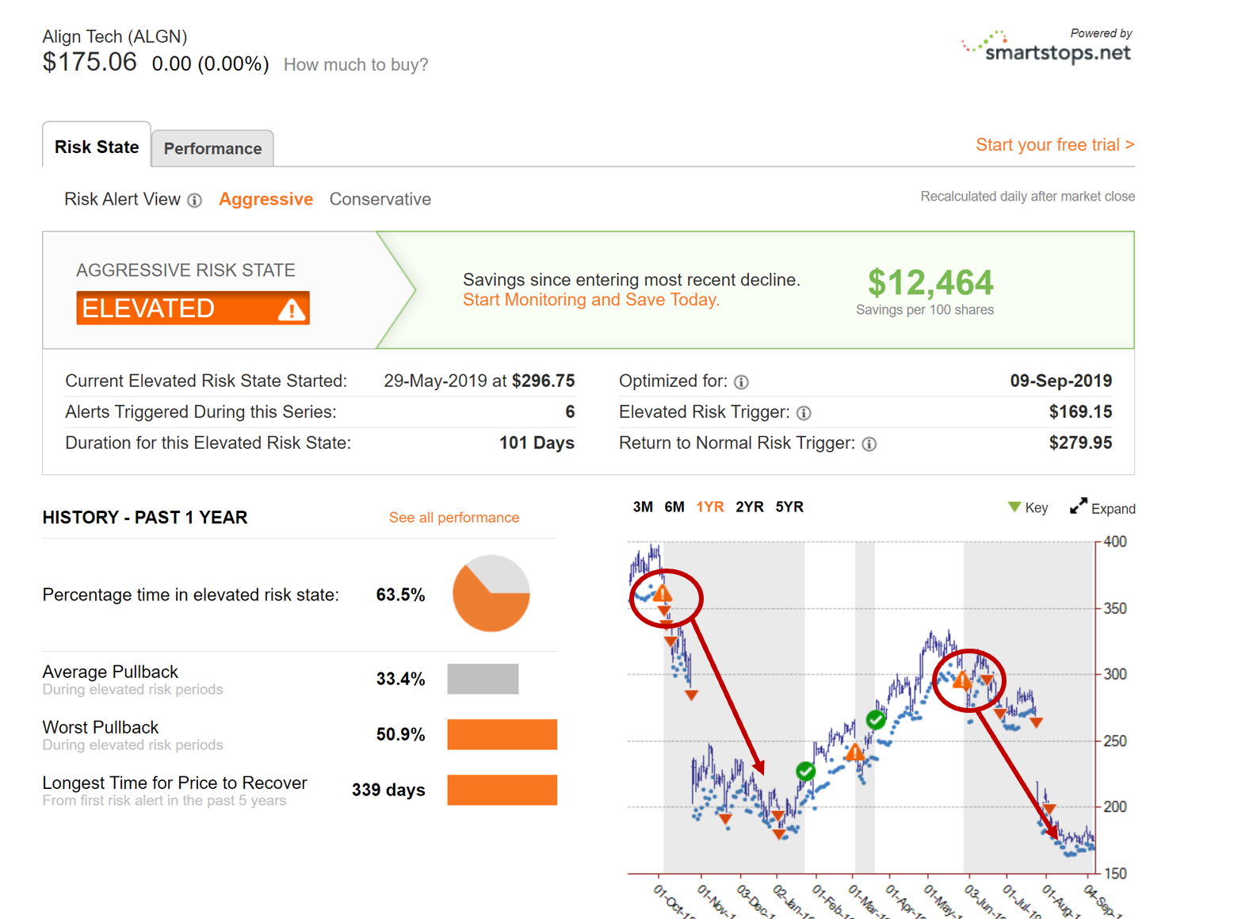Viewport: 1253px width, 919px height.
Task: Click the Return to Normal Risk Trigger info icon
Action: [869, 444]
